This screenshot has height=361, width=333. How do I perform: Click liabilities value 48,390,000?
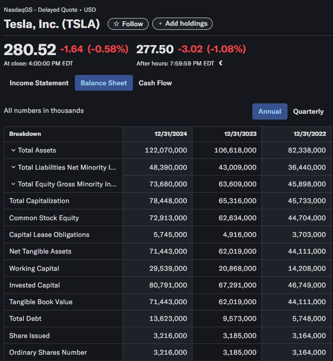(x=168, y=167)
